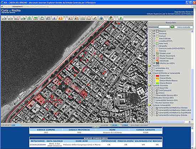Select the pencil measure tool
Image resolution: width=196 pixels, height=149 pixels.
pyautogui.click(x=95, y=18)
